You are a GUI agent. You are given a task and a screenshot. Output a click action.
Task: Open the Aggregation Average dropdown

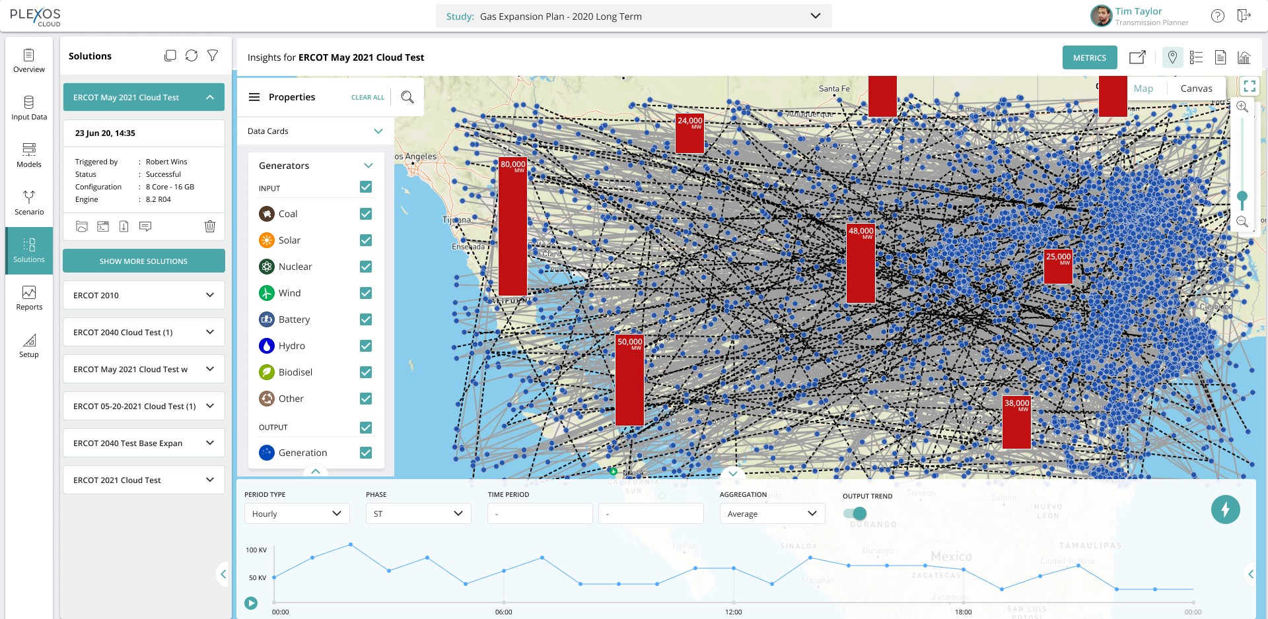772,513
